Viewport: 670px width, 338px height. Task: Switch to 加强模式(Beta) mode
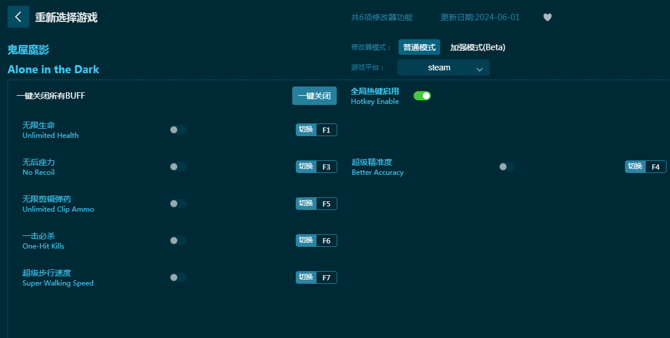(478, 47)
